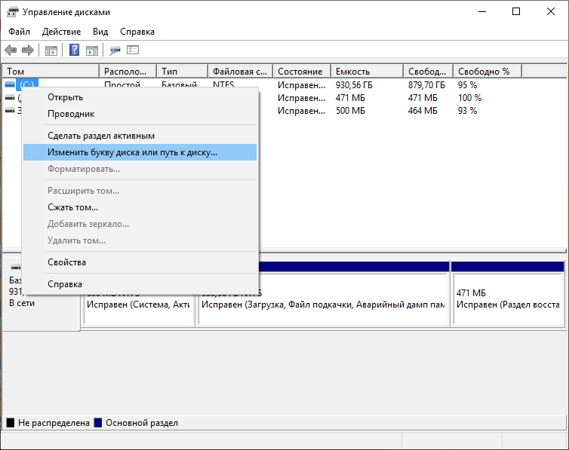Sort by the 'Файловая с...' column header
The image size is (569, 450).
(x=241, y=72)
